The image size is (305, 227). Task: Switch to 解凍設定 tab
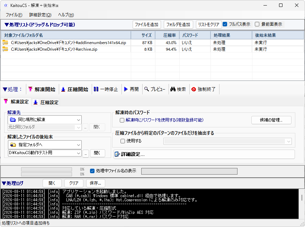point(17,102)
